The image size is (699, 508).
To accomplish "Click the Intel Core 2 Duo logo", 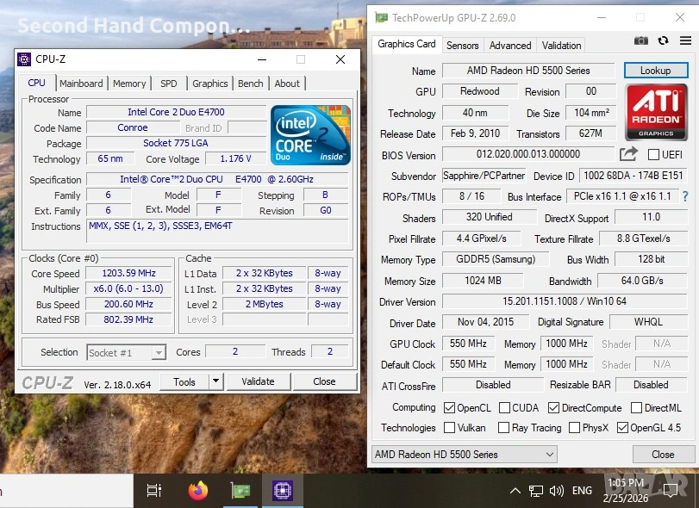I will tap(310, 134).
